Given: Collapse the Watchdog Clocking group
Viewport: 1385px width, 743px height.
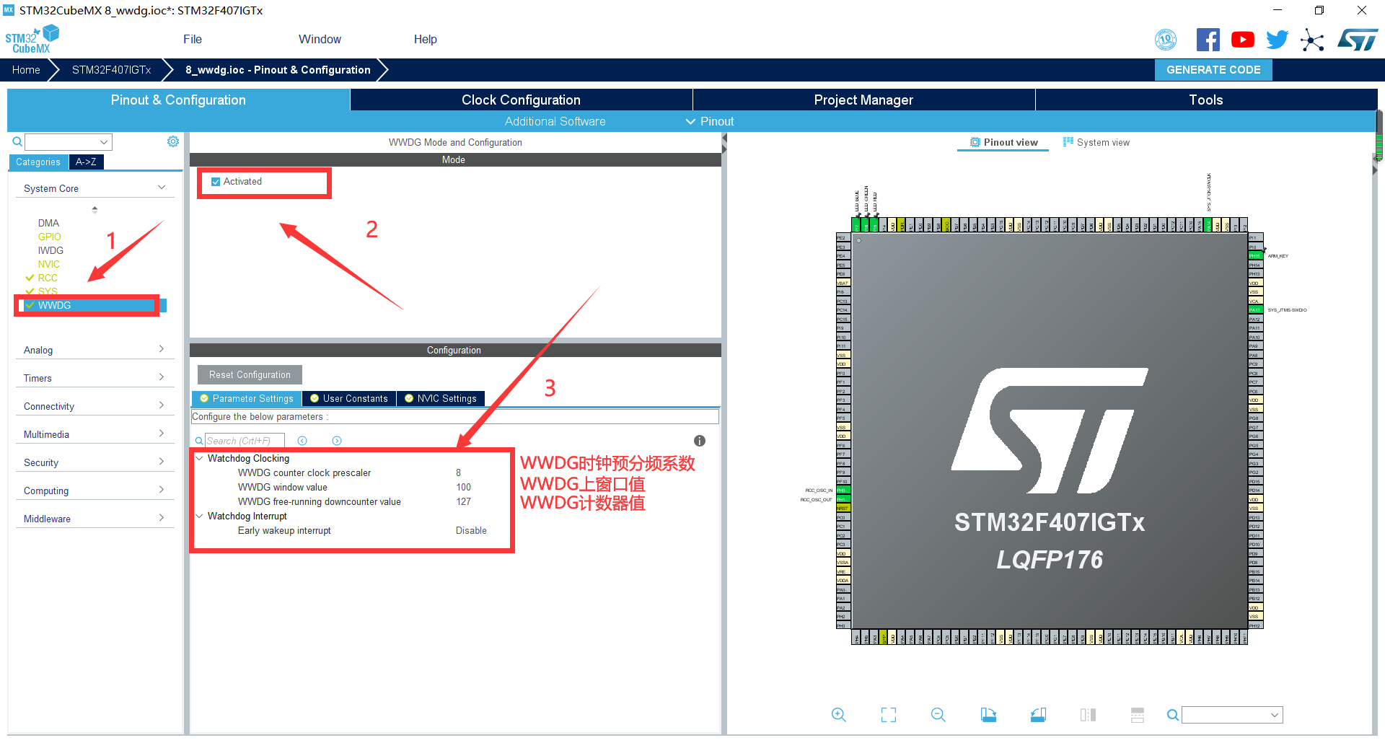Looking at the screenshot, I should (x=200, y=458).
